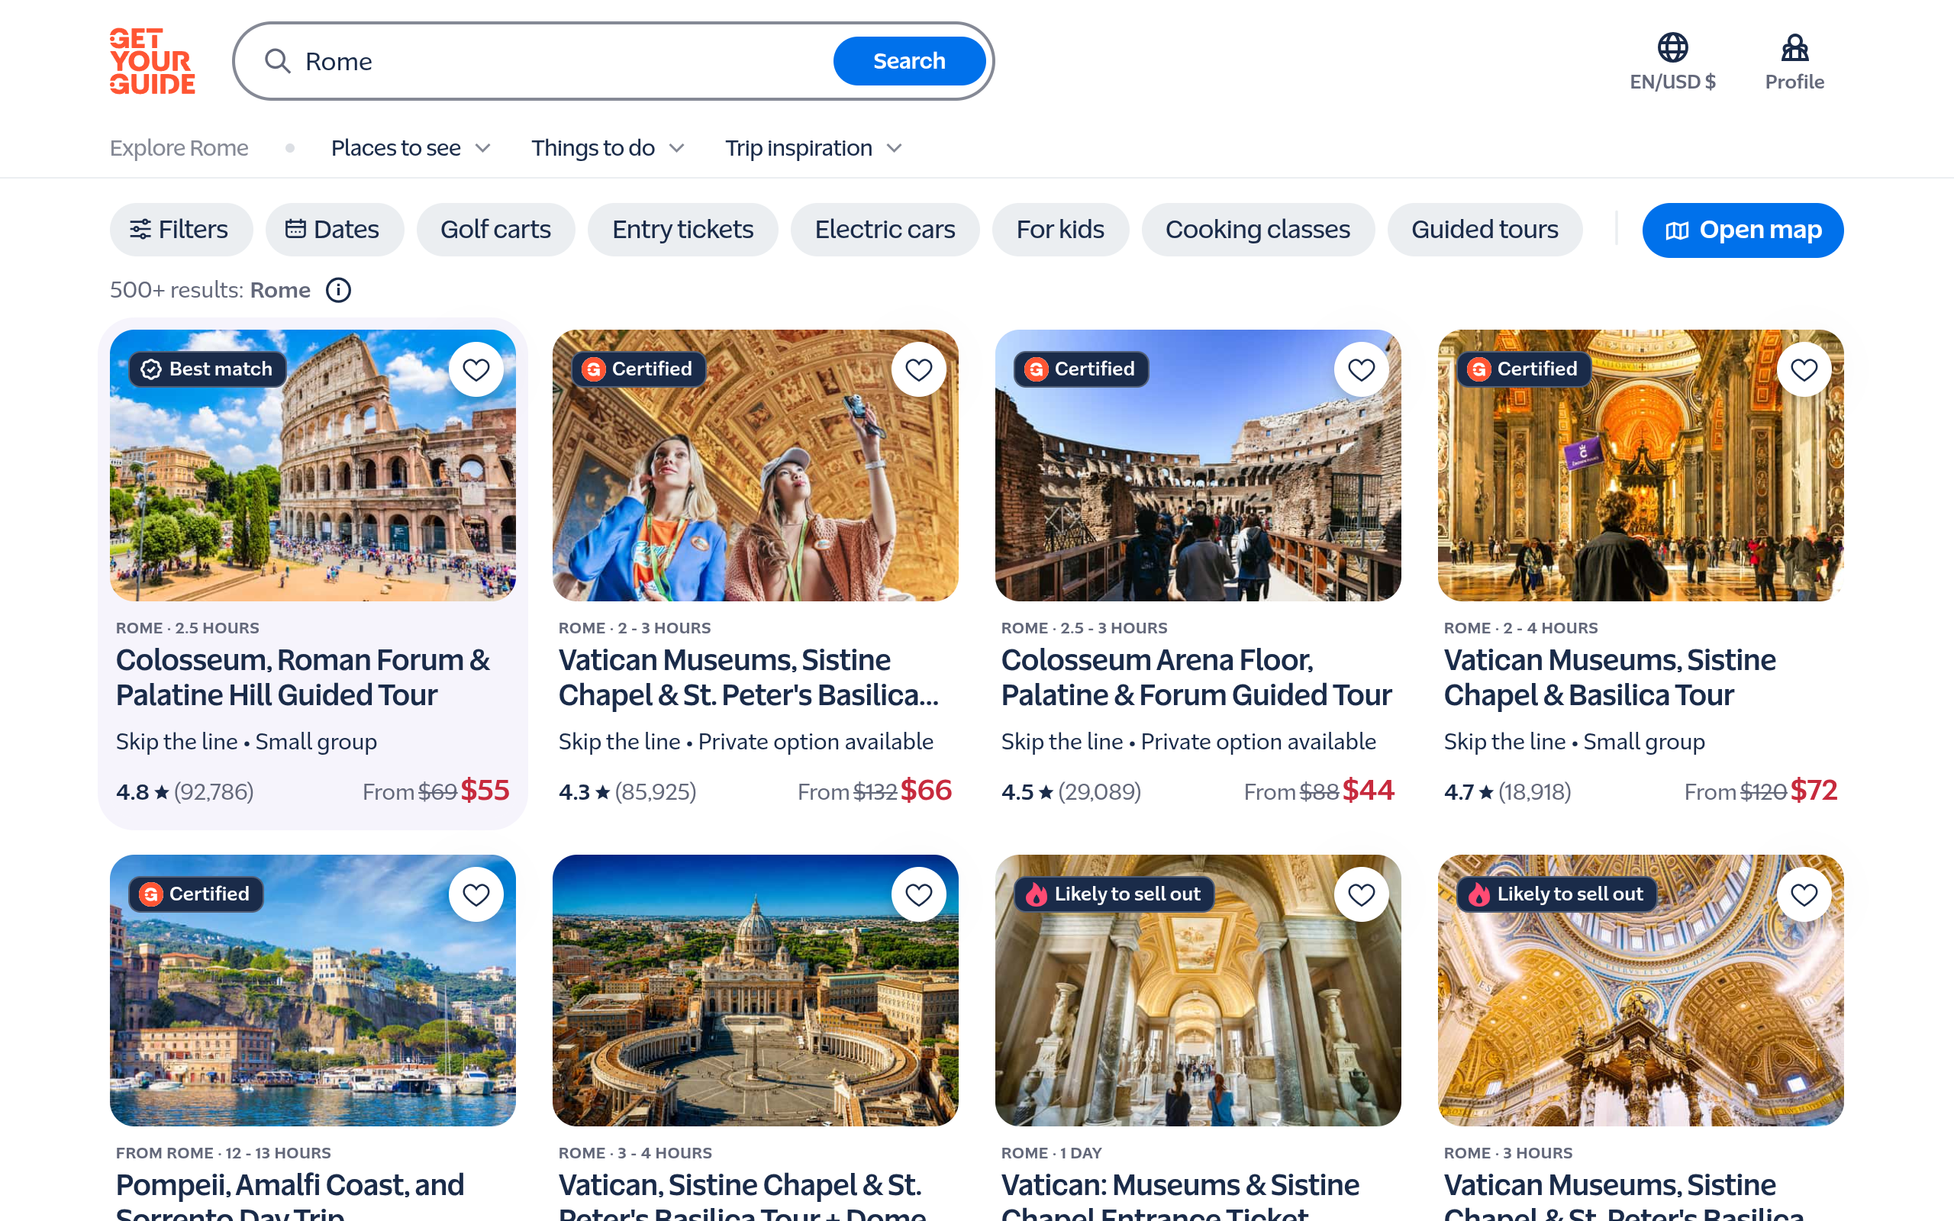Click the $55 price on the Colosseum tour

pos(485,790)
